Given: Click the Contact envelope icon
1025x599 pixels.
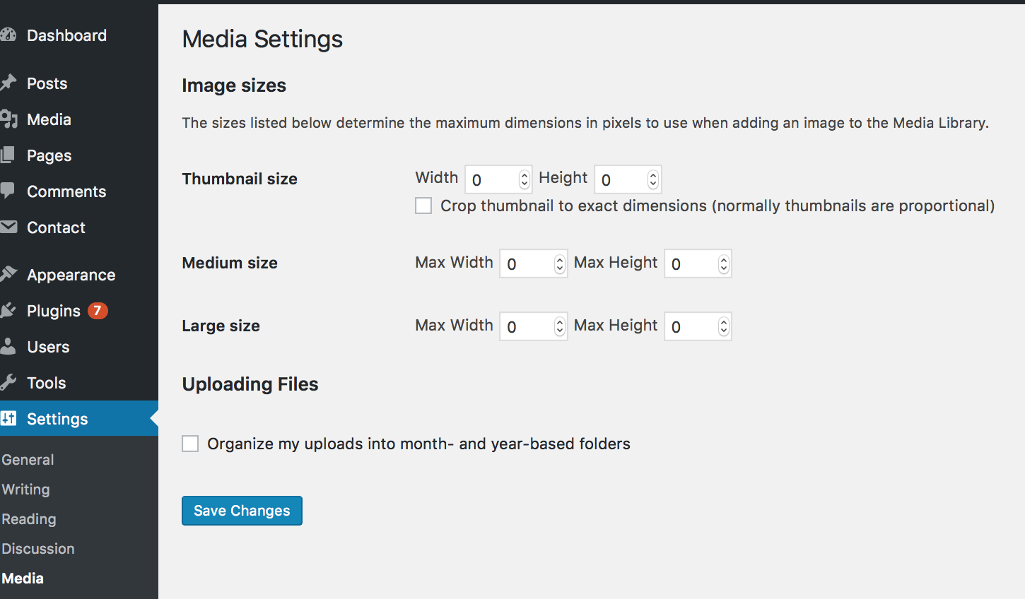Looking at the screenshot, I should tap(8, 227).
